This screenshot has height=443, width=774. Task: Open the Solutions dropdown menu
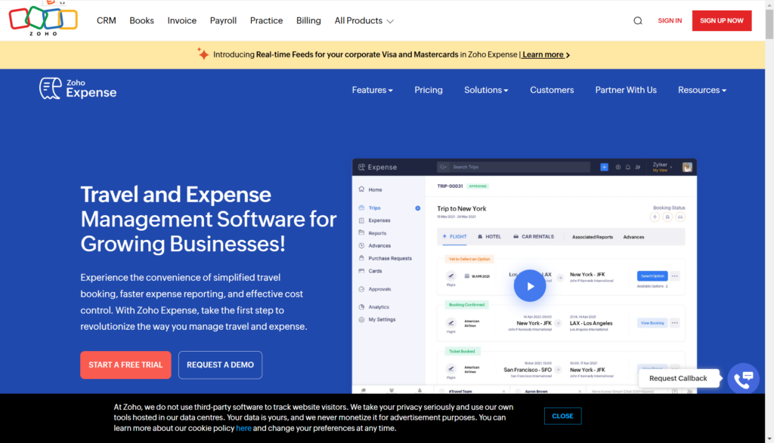[486, 90]
